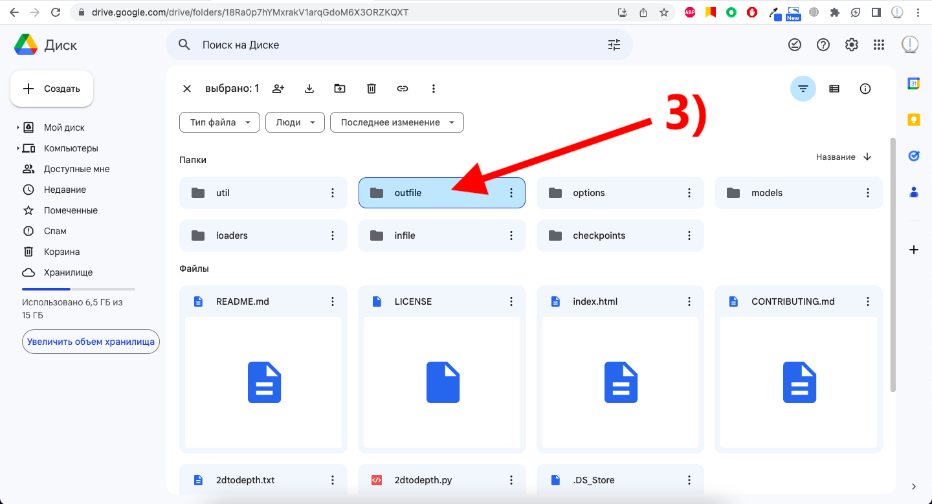Image resolution: width=932 pixels, height=504 pixels.
Task: Click the share (add person) icon
Action: [x=278, y=89]
